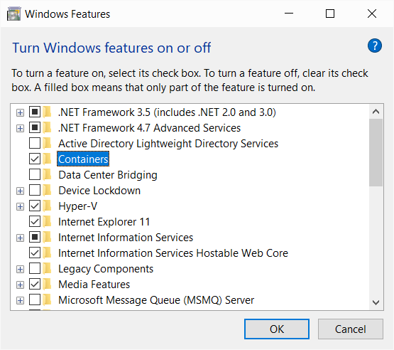Expand the Legacy Components node
Image resolution: width=394 pixels, height=350 pixels.
[x=20, y=269]
